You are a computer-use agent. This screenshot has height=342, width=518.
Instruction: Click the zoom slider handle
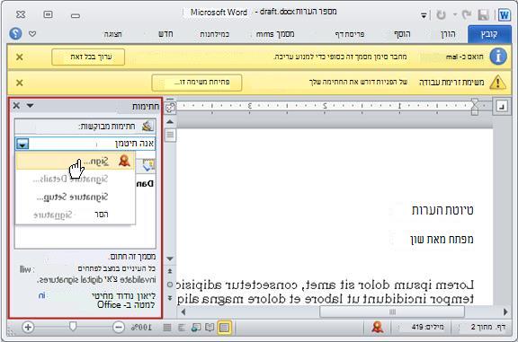click(x=73, y=327)
